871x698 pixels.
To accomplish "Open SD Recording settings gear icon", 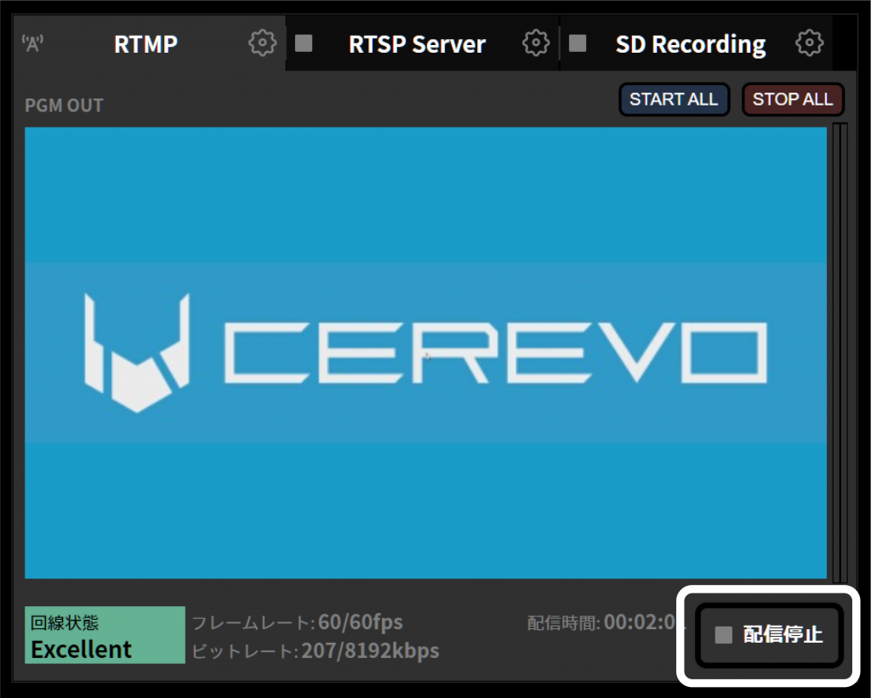I will point(810,43).
